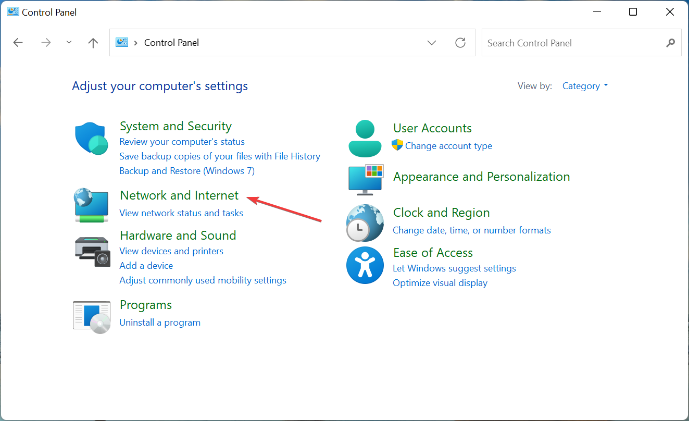This screenshot has height=421, width=689.
Task: Go up one folder level
Action: point(93,43)
